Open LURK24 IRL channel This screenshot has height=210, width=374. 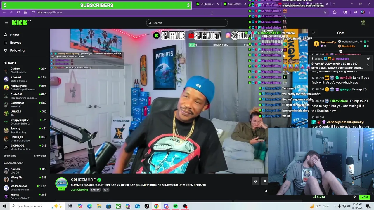point(25,113)
